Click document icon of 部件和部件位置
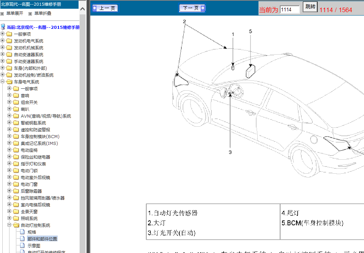 click(22, 238)
